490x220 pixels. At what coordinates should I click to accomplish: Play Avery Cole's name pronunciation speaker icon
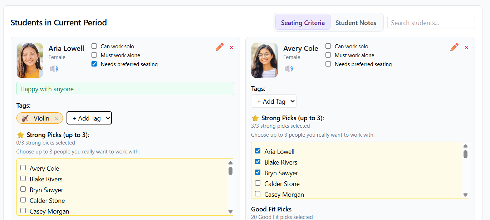point(289,68)
